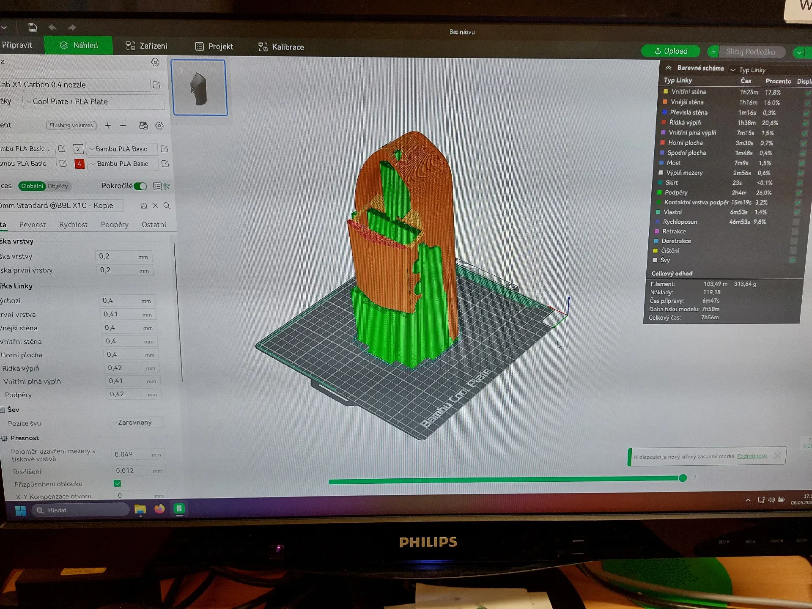Viewport: 812px width, 609px height.
Task: Edit the X1 Carbon 0.4 nozzle printer preset
Action: pos(156,85)
